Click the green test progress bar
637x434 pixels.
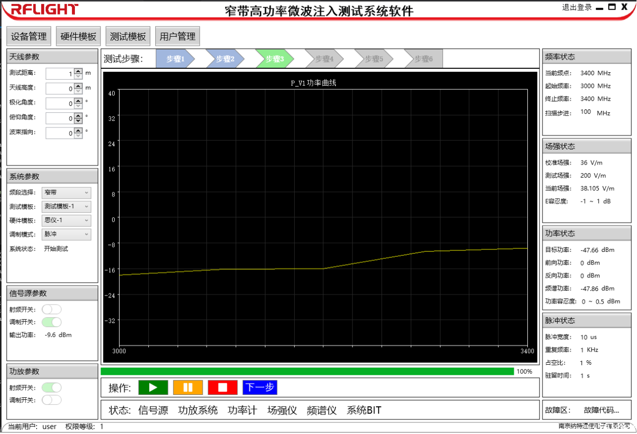pos(307,371)
